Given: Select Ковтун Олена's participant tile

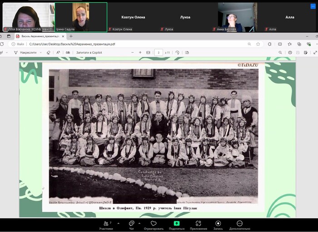Looking at the screenshot, I should coord(133,17).
